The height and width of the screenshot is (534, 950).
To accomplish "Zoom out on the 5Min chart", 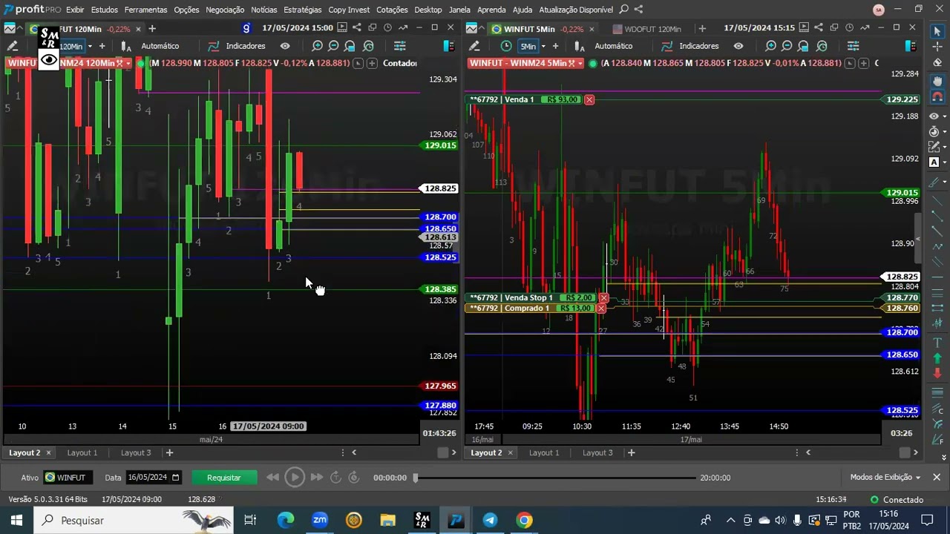I will point(787,46).
